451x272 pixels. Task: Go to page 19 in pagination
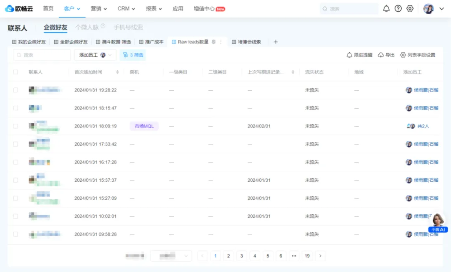coord(307,256)
